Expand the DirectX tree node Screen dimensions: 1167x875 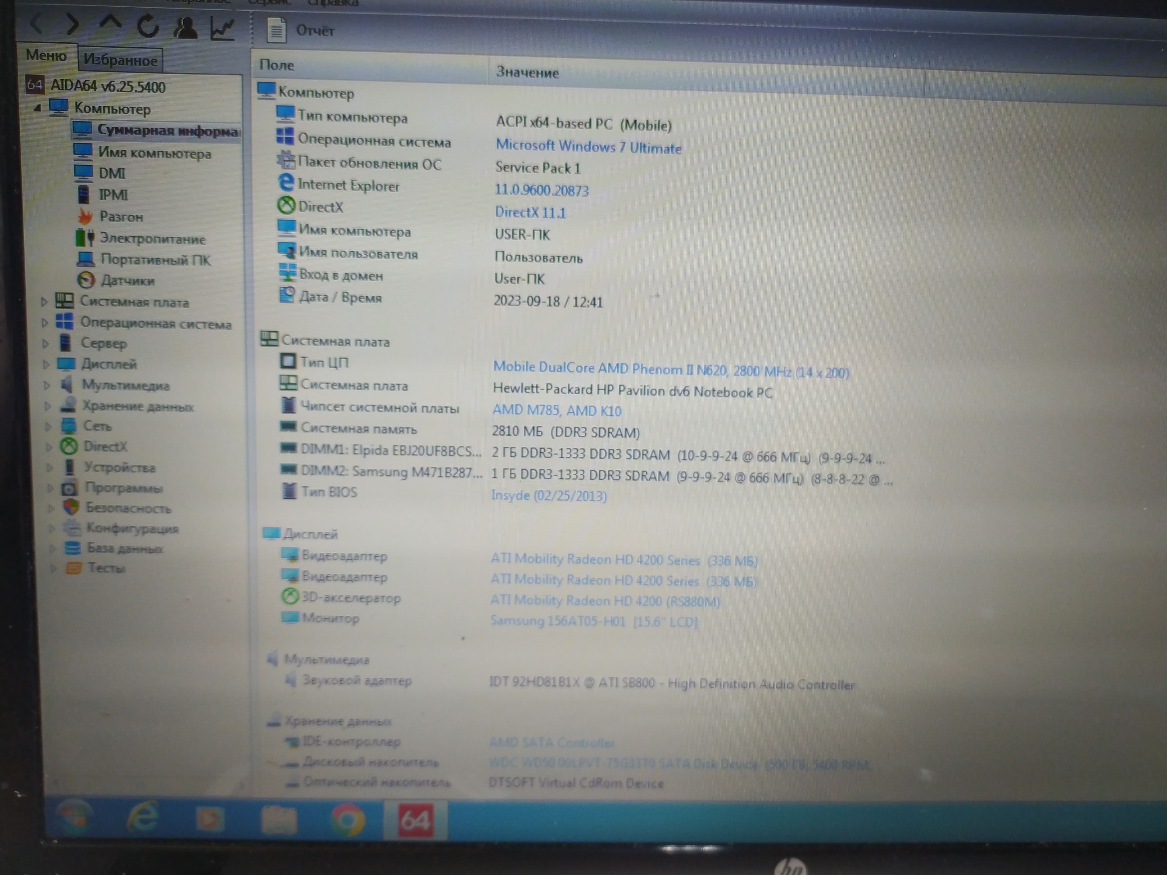(x=49, y=447)
